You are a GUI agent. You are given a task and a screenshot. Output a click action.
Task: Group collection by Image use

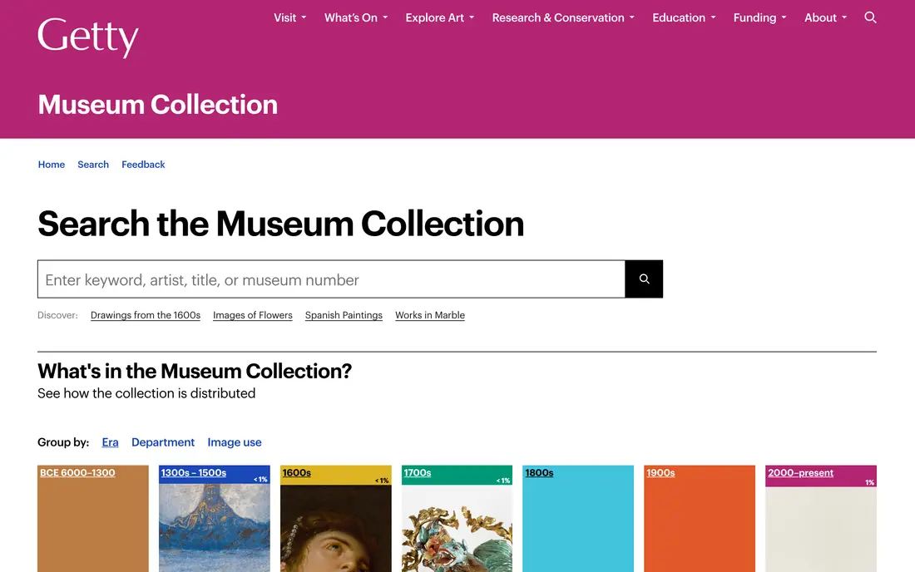click(234, 442)
